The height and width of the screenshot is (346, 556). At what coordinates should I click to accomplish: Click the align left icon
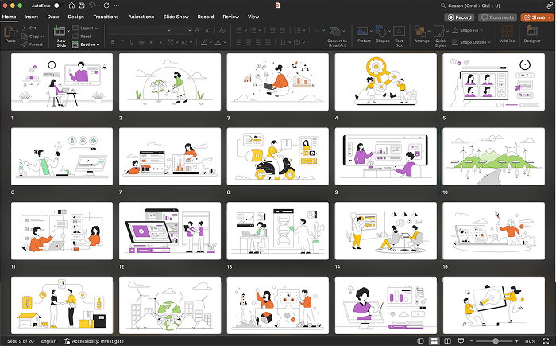pos(239,42)
